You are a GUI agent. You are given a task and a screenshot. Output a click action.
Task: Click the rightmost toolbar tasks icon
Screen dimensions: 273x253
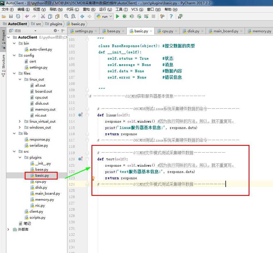click(180, 17)
